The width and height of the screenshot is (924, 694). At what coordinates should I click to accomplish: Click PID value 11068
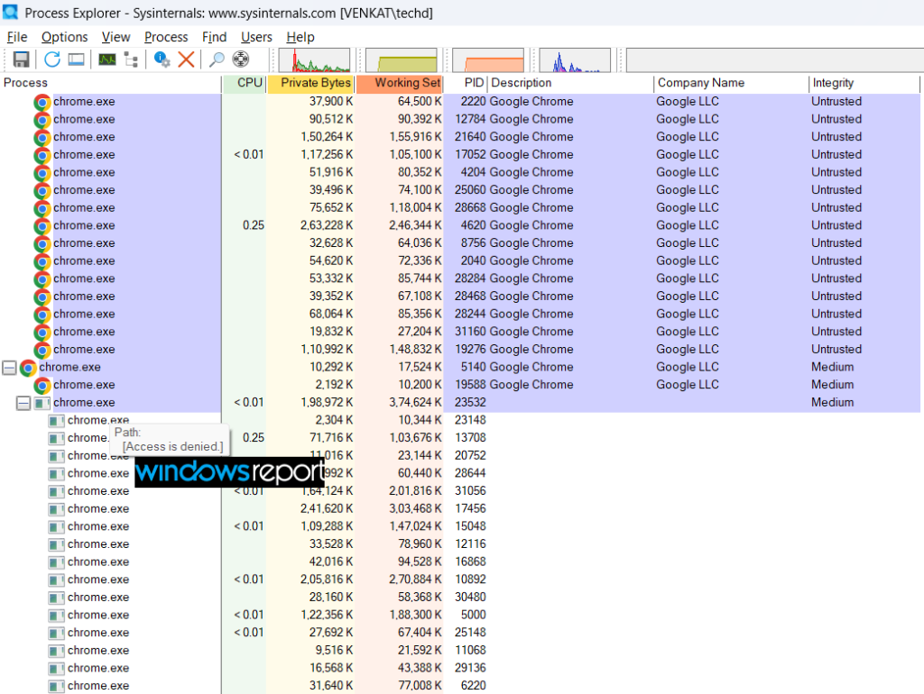(x=470, y=650)
